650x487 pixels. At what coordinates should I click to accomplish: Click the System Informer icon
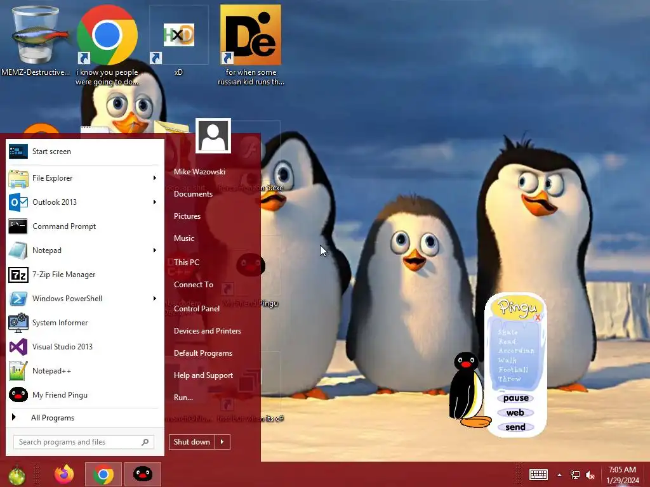pyautogui.click(x=18, y=323)
